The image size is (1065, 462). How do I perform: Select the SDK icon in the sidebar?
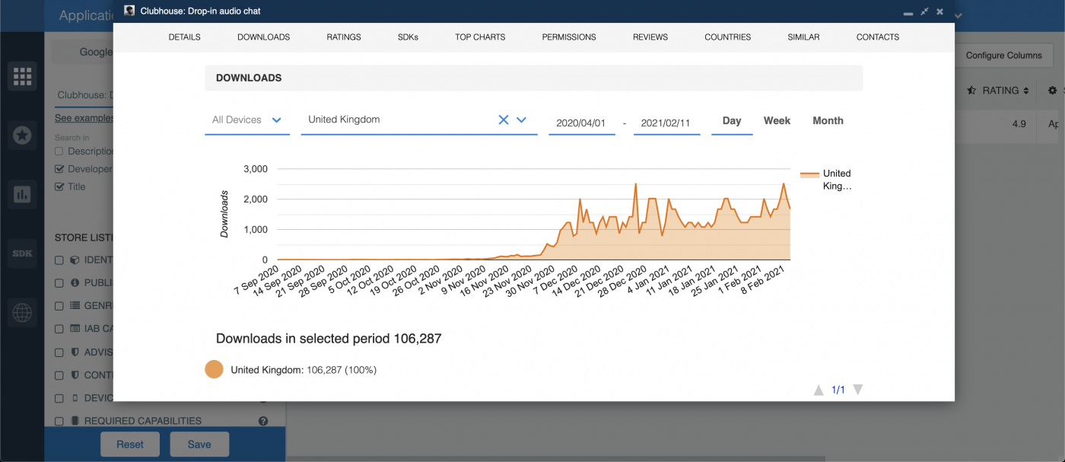22,253
